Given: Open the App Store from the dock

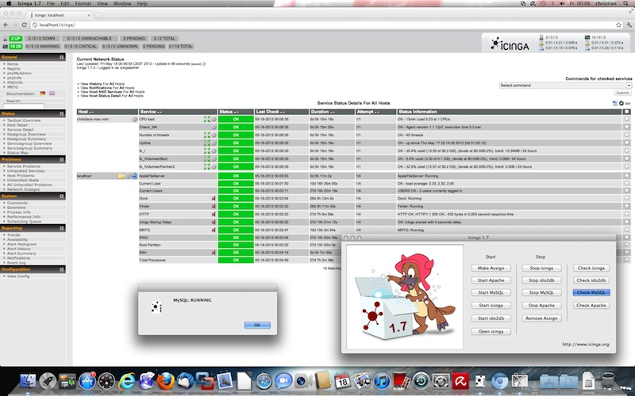Looking at the screenshot, I should pyautogui.click(x=87, y=381).
